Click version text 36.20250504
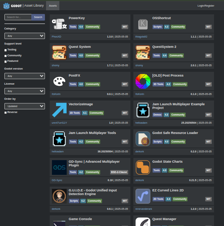 coord(105,152)
